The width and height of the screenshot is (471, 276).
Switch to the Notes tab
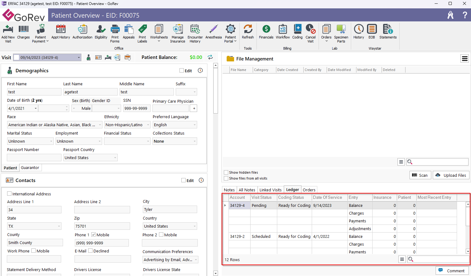[x=229, y=190]
